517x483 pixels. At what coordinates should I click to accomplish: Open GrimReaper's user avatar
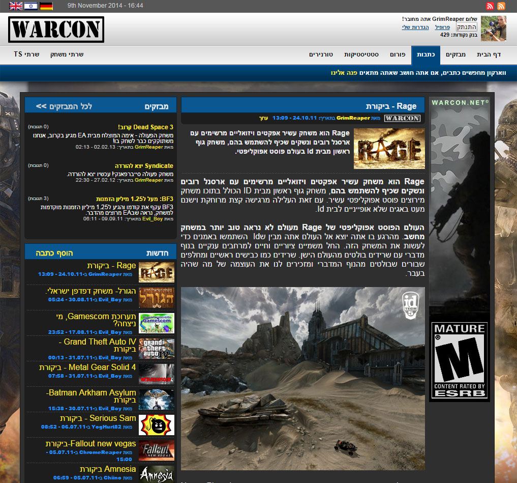pos(493,29)
